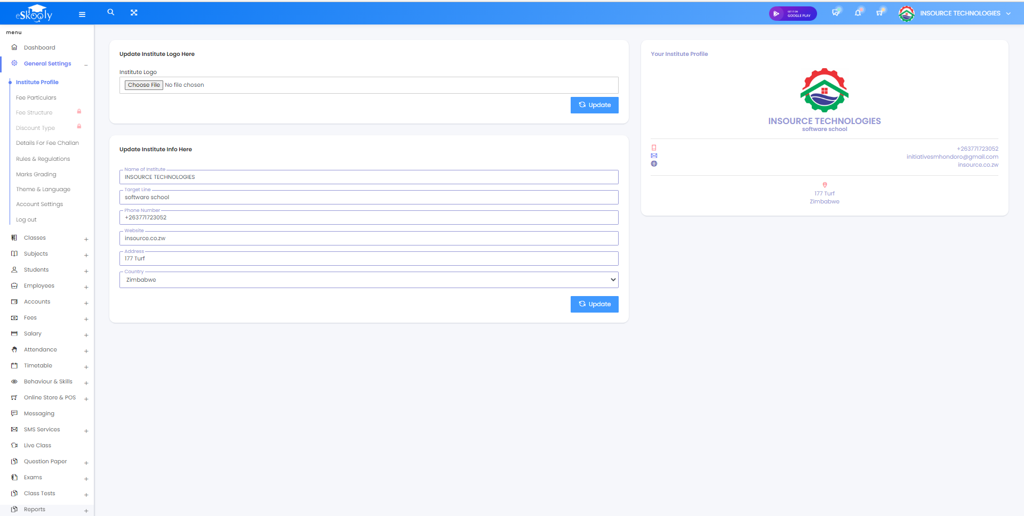This screenshot has width=1024, height=516.
Task: Click the eSkooly logo
Action: click(34, 13)
